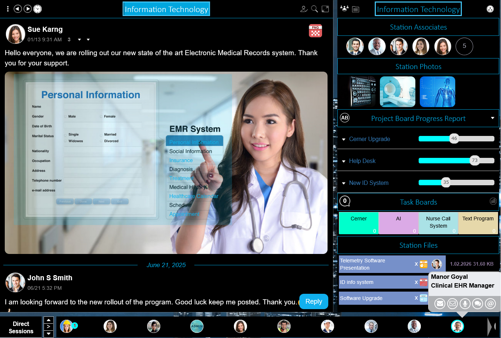Click the clock history icon
Screen dimensions: 501x338
point(38,9)
